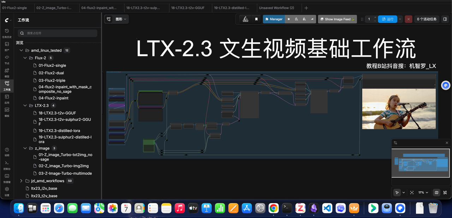
Task: Open the 资产 assets sidebar panel
Action: [7, 46]
